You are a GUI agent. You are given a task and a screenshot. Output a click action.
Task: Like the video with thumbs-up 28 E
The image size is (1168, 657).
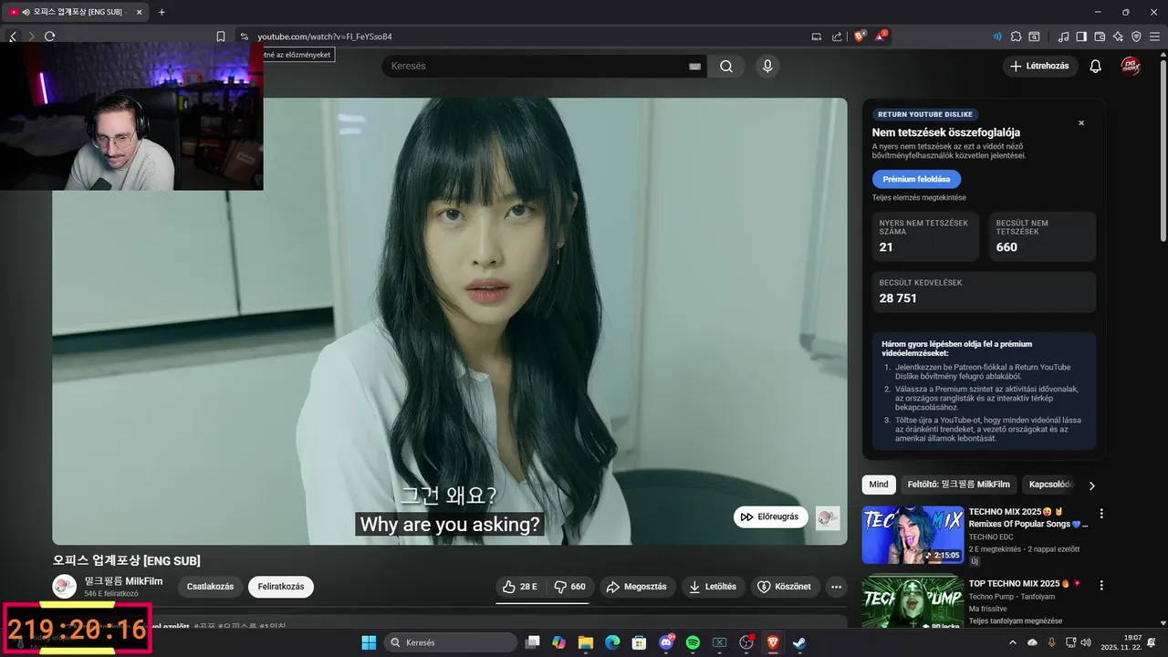(520, 587)
